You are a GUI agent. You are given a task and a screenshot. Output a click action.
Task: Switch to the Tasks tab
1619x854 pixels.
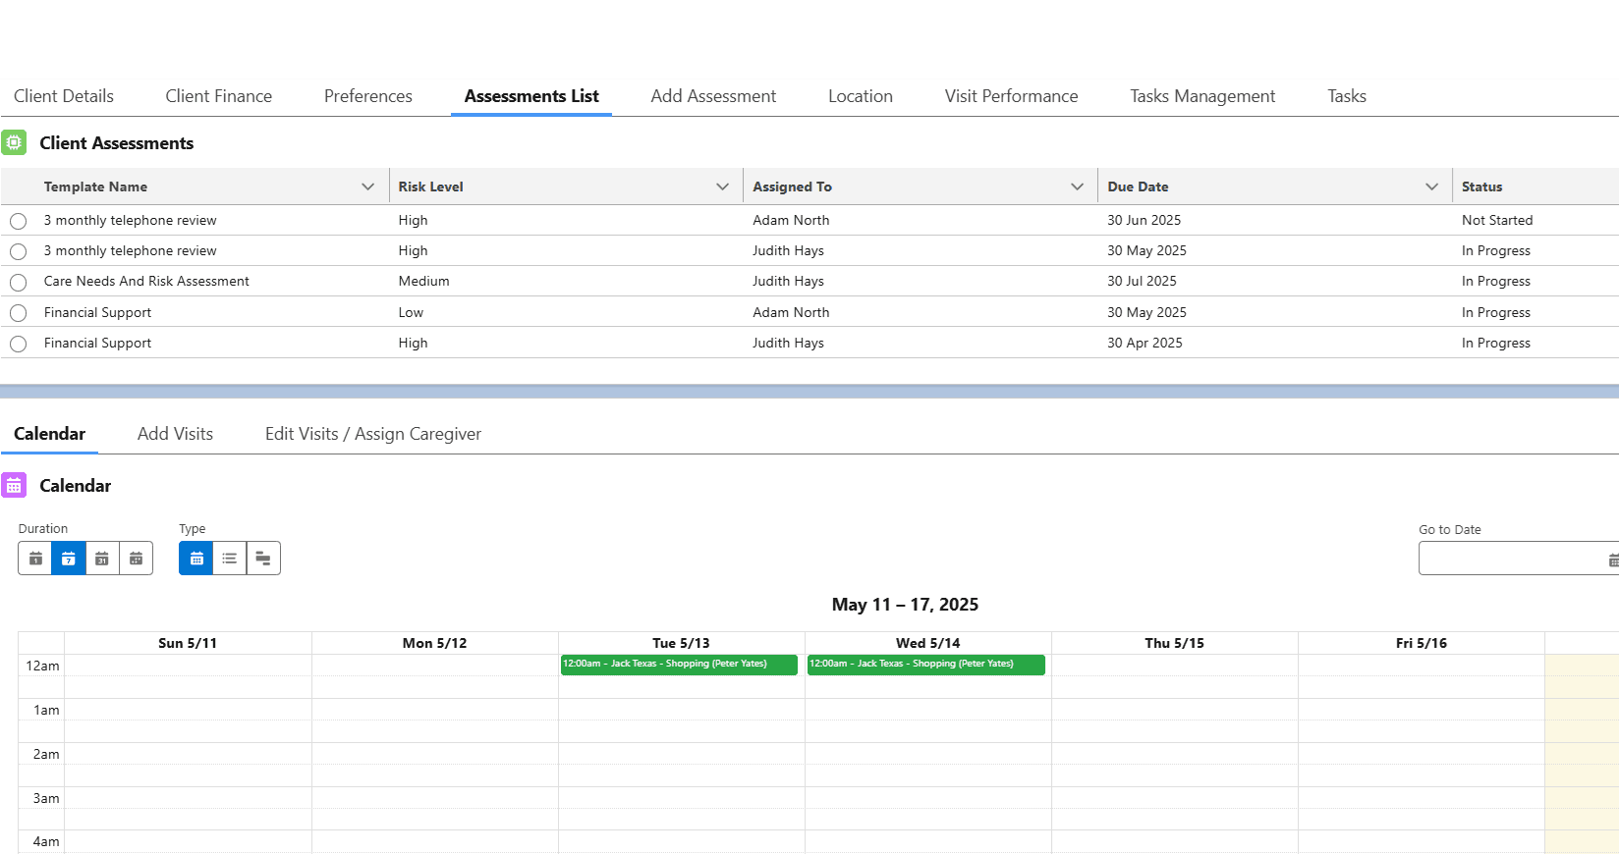[x=1347, y=96]
